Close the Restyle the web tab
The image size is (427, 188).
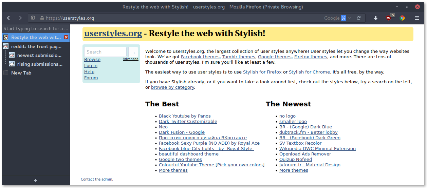pos(66,37)
